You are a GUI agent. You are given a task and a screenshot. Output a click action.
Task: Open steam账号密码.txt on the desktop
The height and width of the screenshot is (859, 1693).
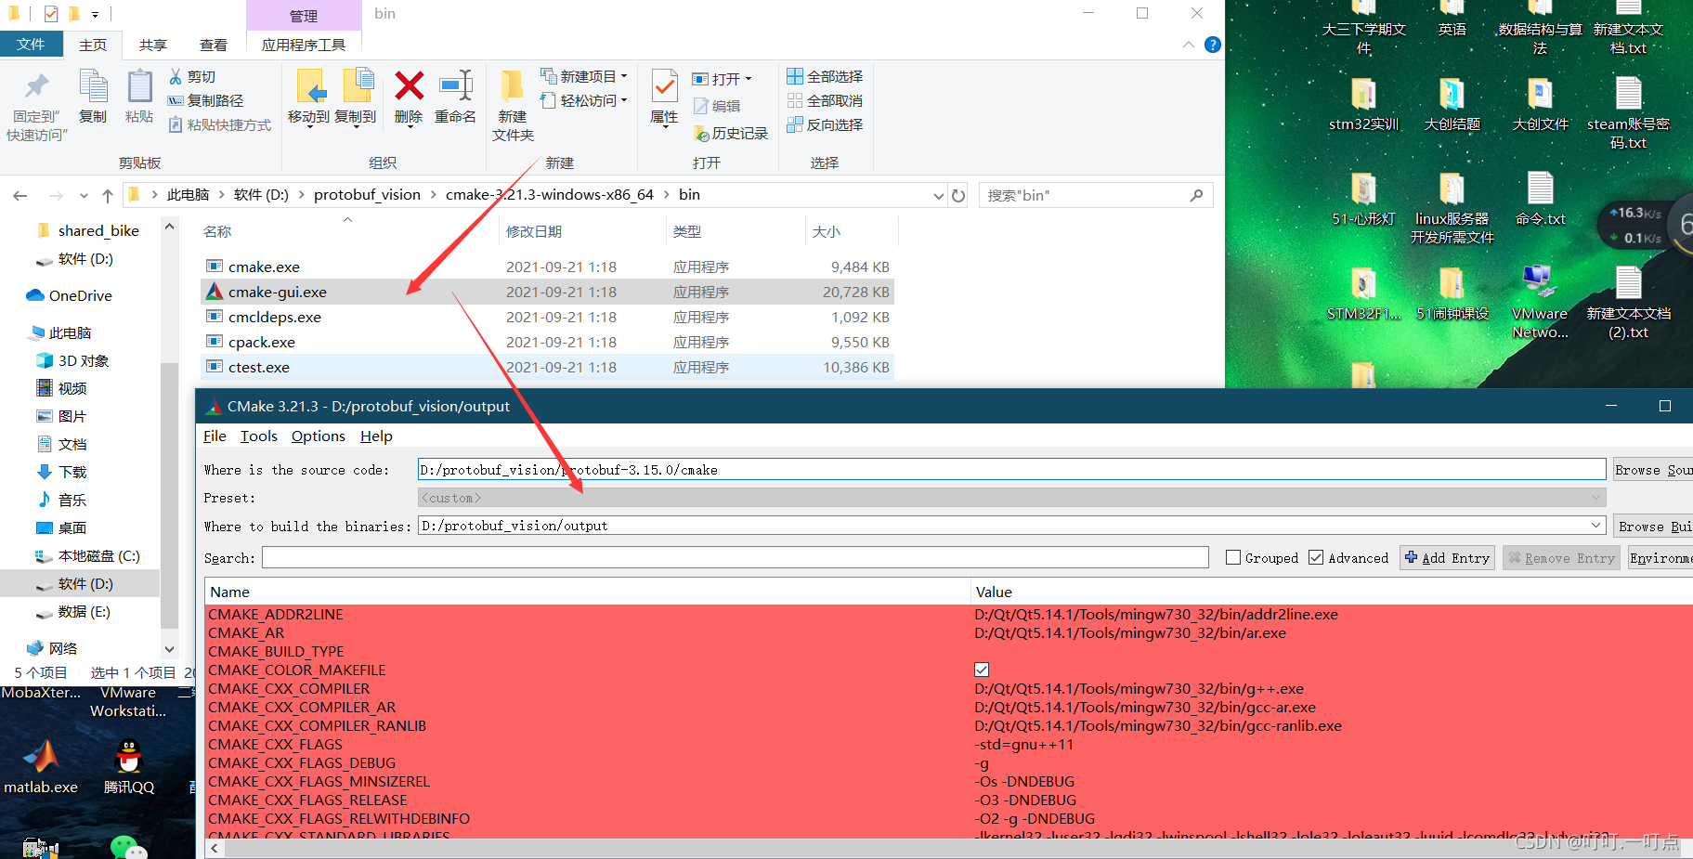tap(1628, 113)
